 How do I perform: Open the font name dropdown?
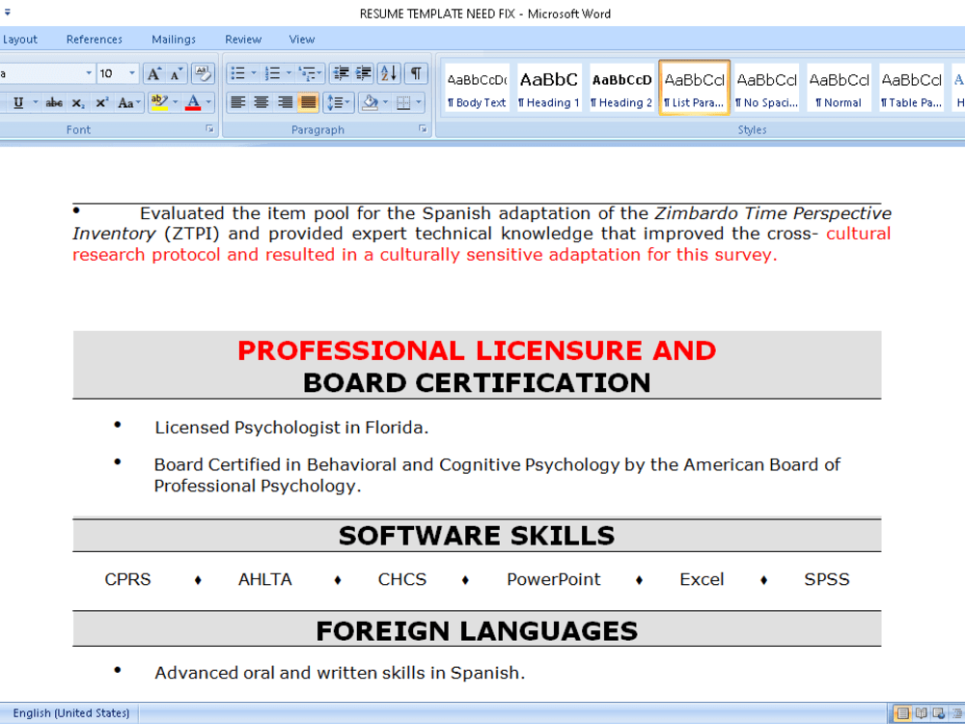(x=89, y=73)
